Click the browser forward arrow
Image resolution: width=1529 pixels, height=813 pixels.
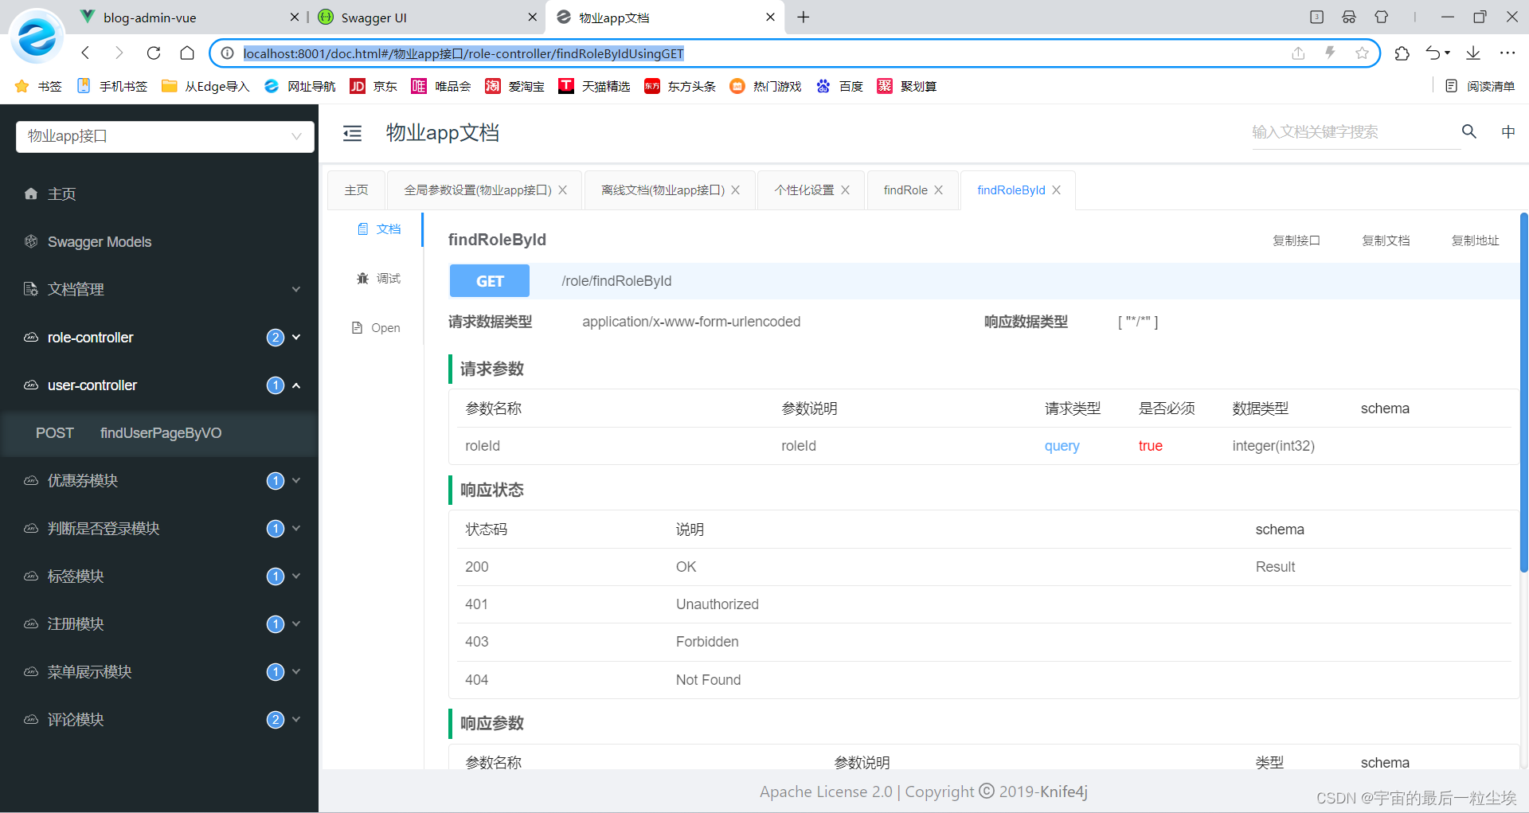(x=119, y=53)
